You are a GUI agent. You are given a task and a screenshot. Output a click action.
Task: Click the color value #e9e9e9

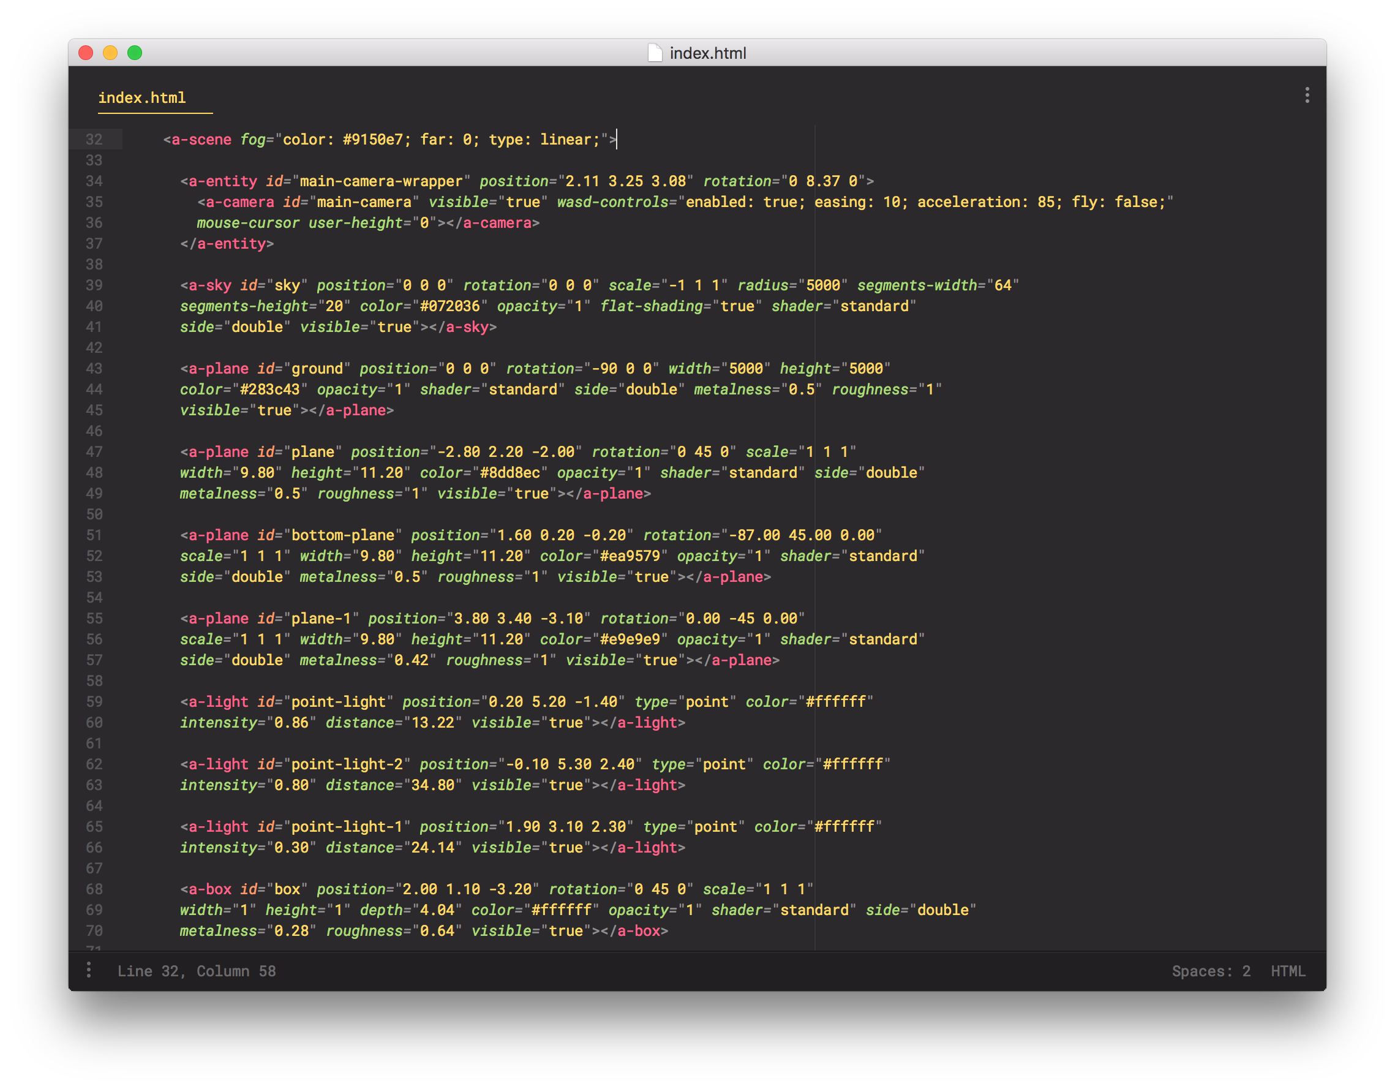click(630, 639)
